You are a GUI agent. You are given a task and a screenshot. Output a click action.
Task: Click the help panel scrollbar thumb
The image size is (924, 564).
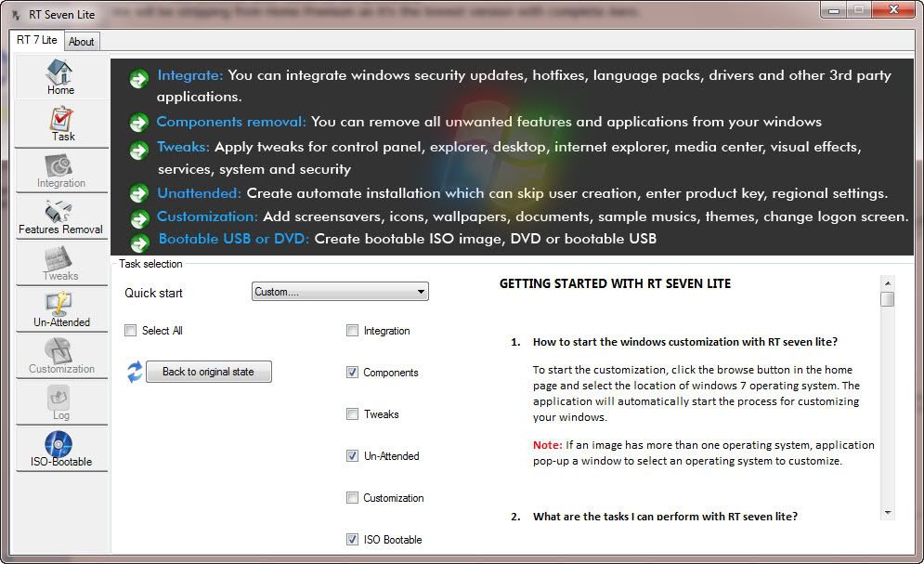coord(888,299)
